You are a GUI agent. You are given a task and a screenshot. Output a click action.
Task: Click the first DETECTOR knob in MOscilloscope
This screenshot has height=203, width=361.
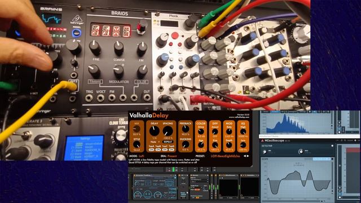coord(265,152)
